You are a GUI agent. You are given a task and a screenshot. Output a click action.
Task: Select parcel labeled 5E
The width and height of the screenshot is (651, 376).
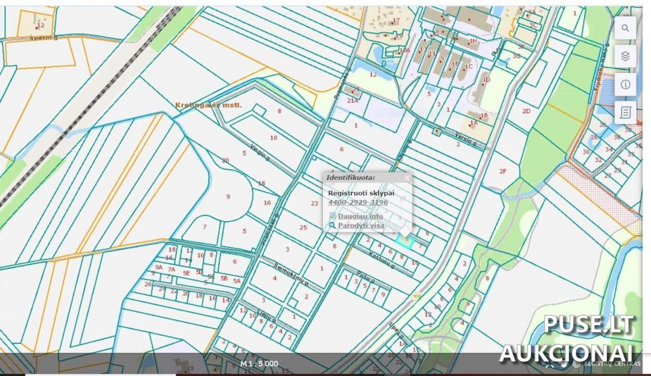coord(187,273)
